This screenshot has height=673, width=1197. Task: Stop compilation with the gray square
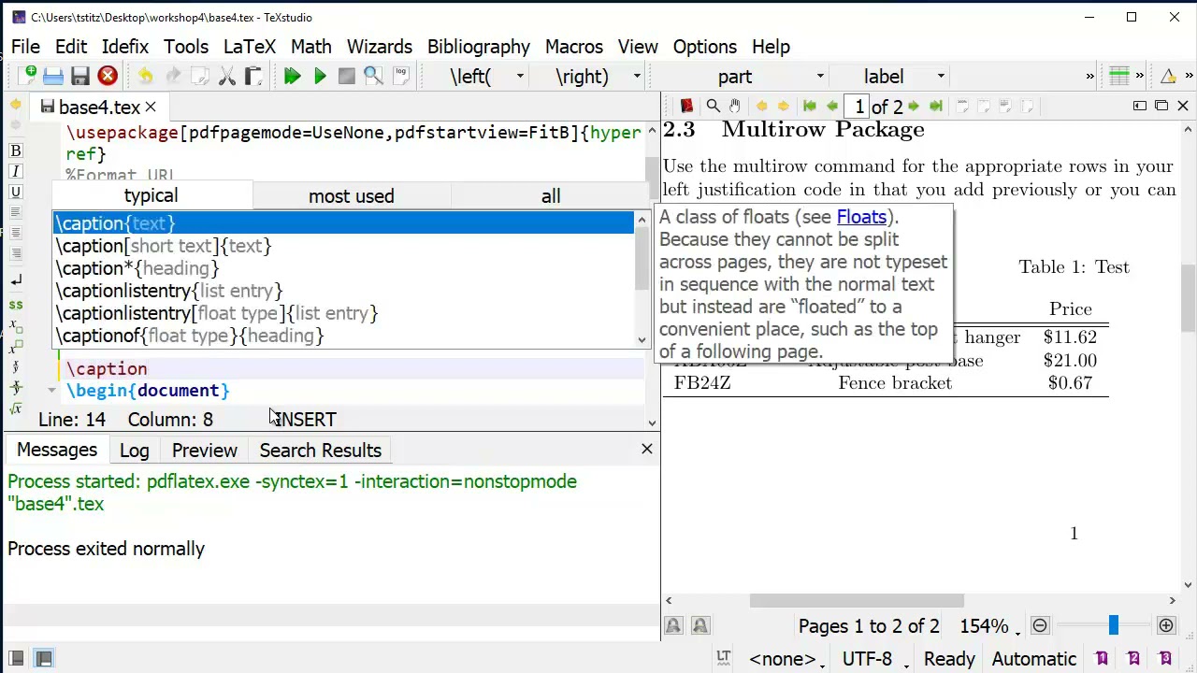click(x=347, y=77)
